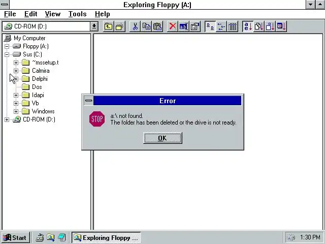Click the red STOP sign icon

(x=97, y=119)
